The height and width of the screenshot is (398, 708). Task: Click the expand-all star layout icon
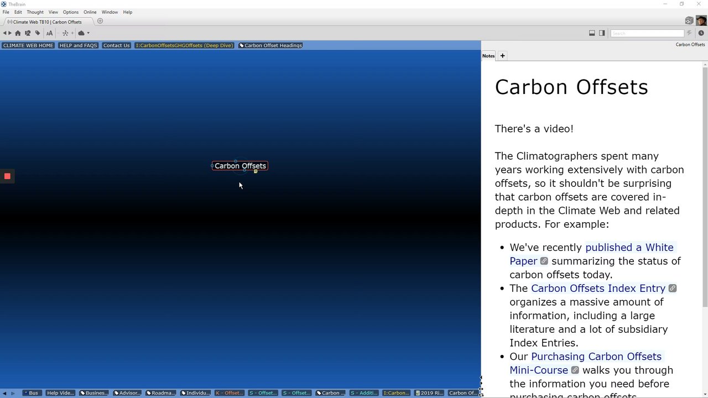(x=65, y=33)
